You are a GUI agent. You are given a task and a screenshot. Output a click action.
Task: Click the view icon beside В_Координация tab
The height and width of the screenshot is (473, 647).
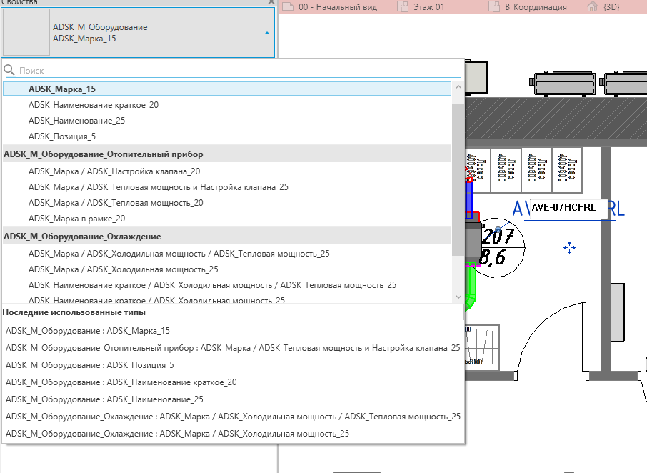coord(493,7)
